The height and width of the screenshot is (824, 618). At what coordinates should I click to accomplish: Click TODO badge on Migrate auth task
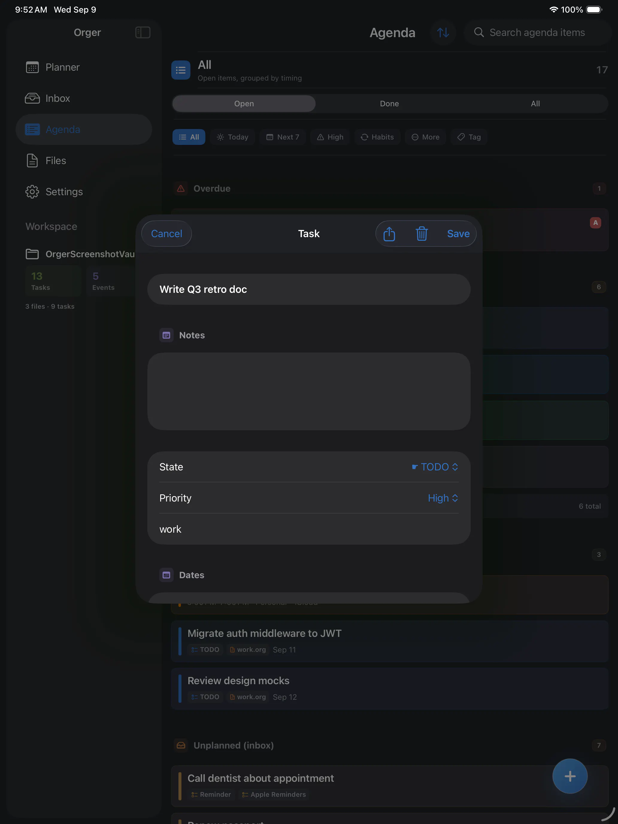pyautogui.click(x=205, y=650)
